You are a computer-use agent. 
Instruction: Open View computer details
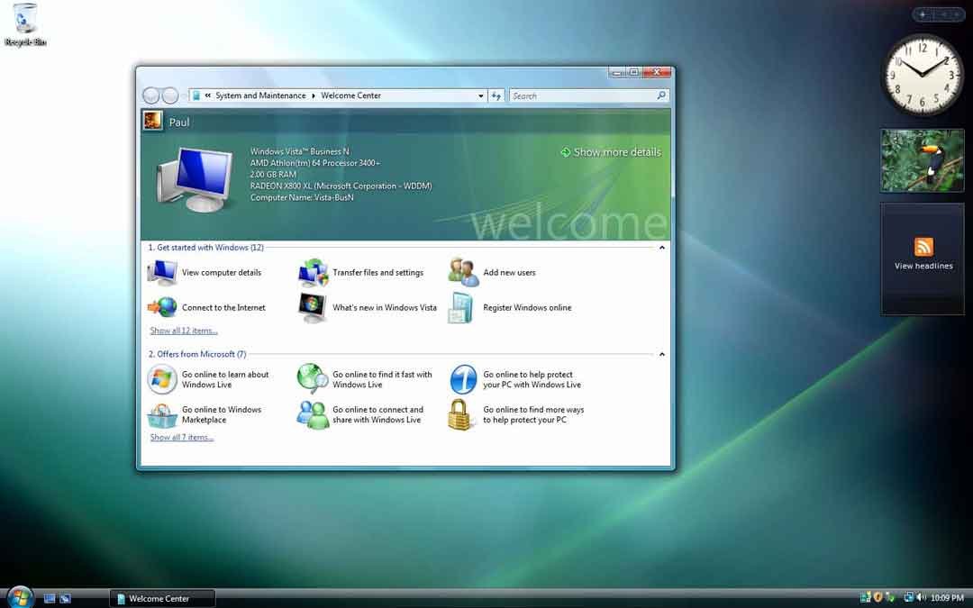222,273
